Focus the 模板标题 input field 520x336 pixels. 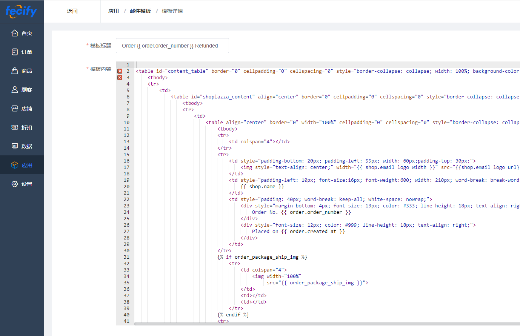click(172, 46)
